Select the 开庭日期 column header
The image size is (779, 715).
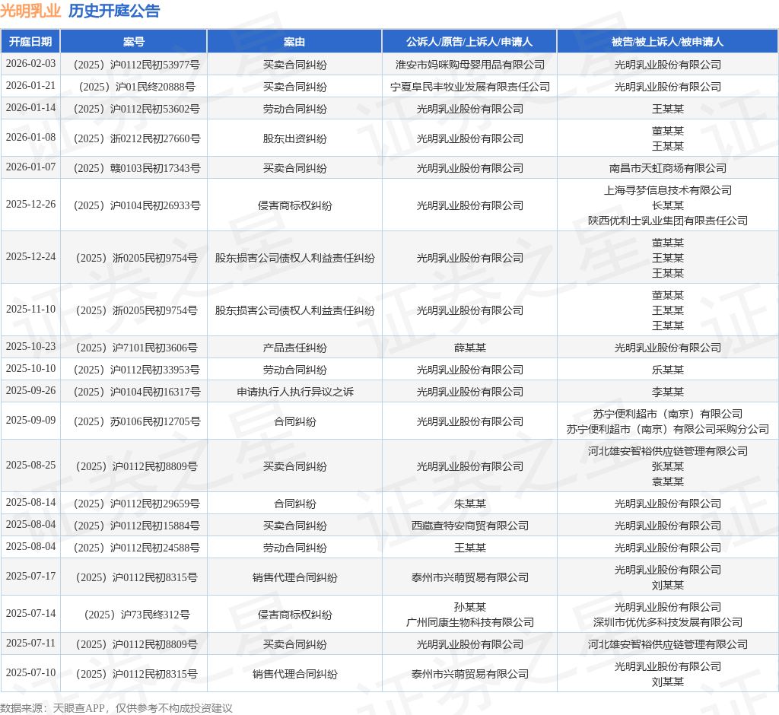click(30, 42)
